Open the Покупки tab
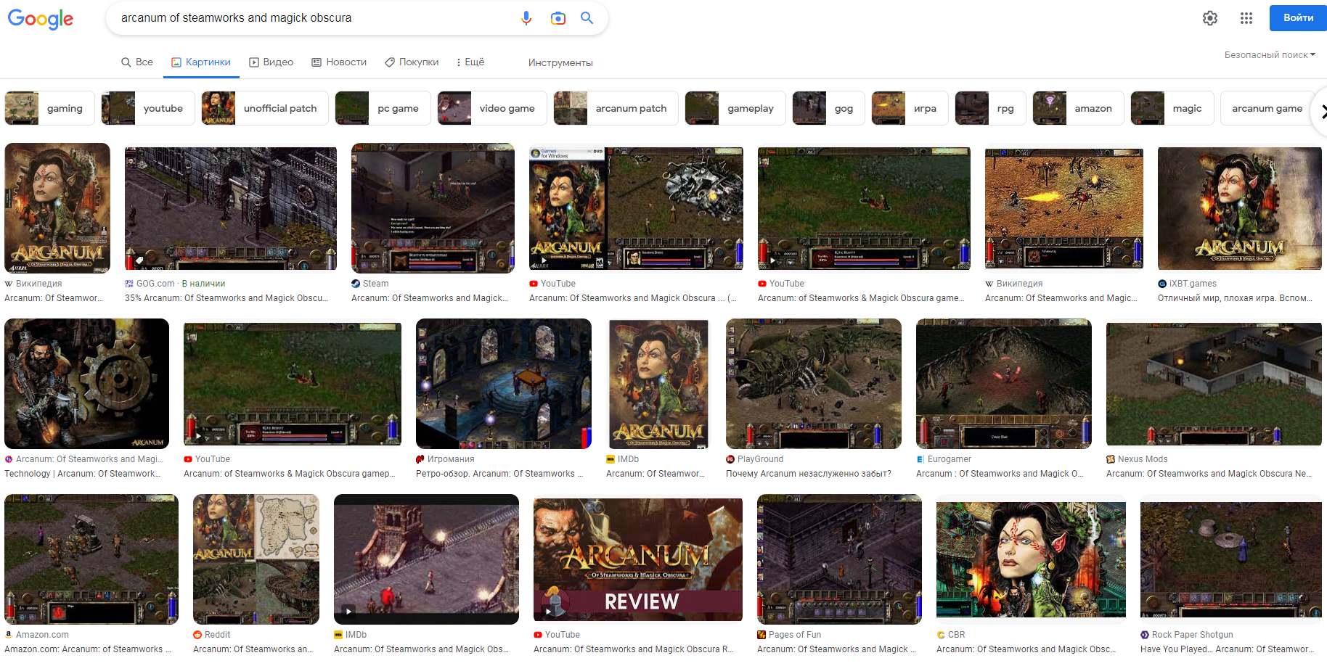Screen dimensions: 1327x666 click(412, 62)
